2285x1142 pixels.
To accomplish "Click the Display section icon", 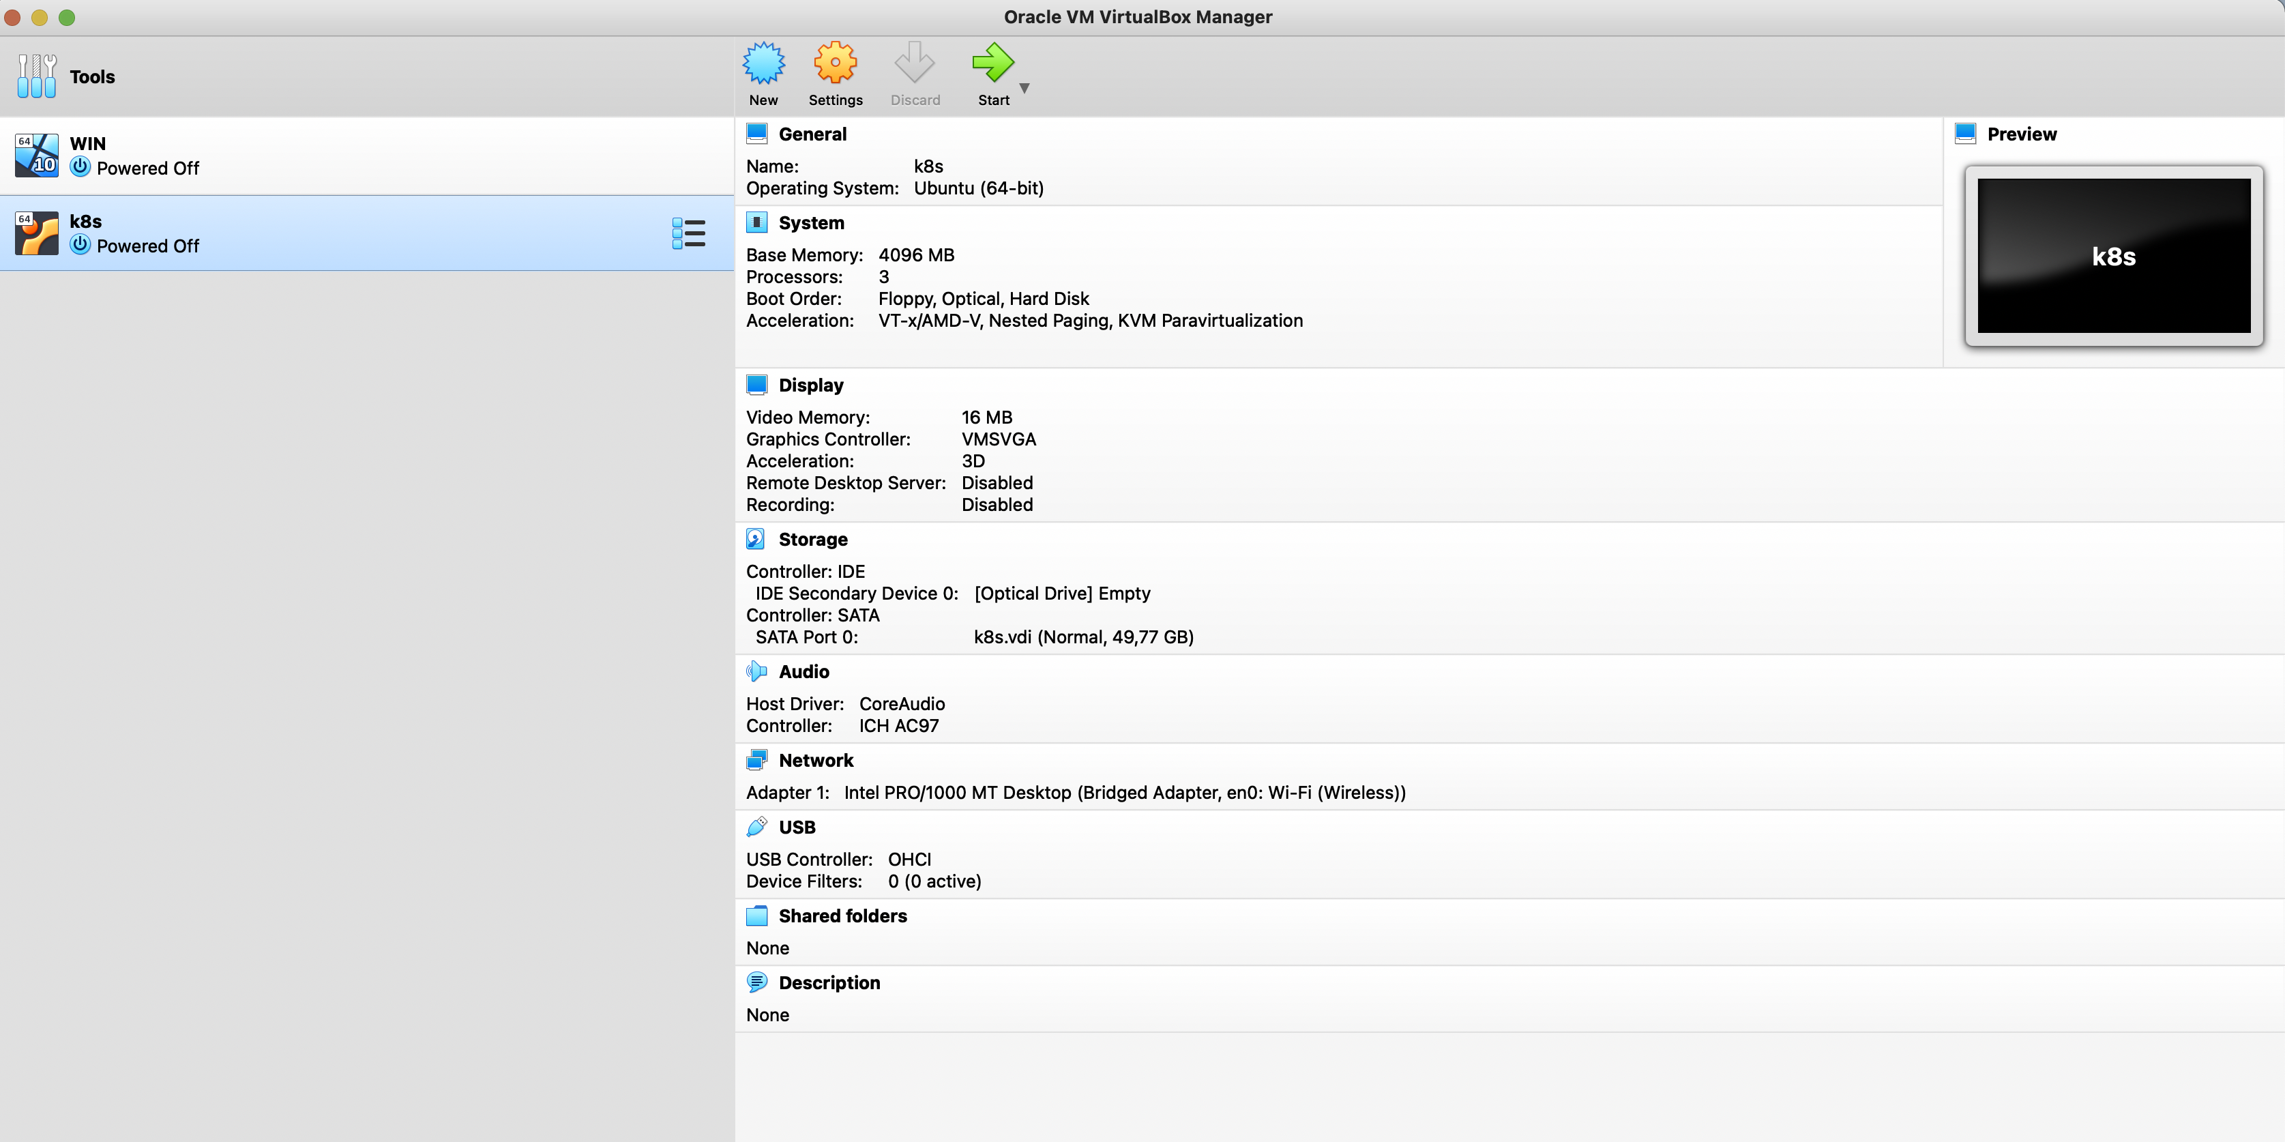I will coord(756,384).
